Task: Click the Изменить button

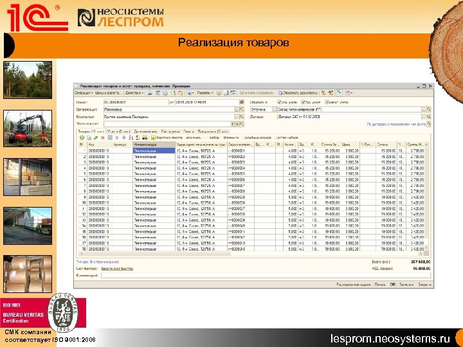Action: point(231,138)
